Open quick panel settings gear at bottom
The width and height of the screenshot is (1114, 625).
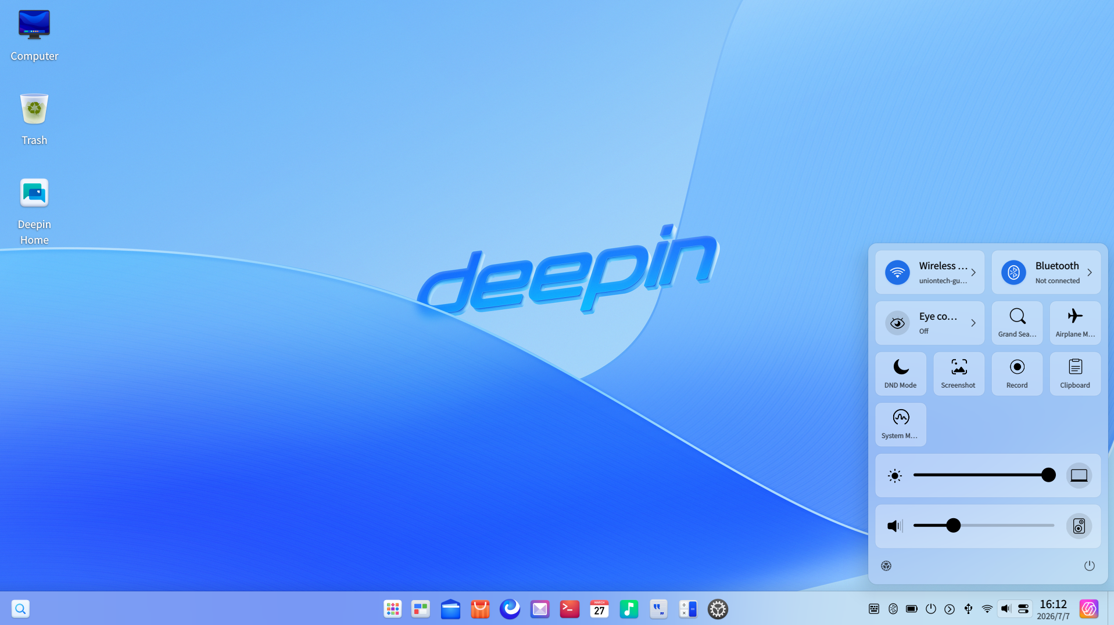tap(886, 566)
